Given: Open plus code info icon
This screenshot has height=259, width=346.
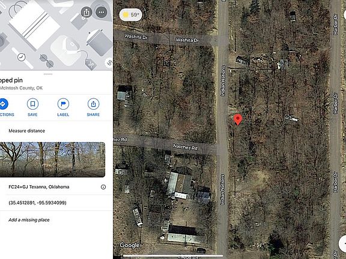Looking at the screenshot, I should click(103, 187).
